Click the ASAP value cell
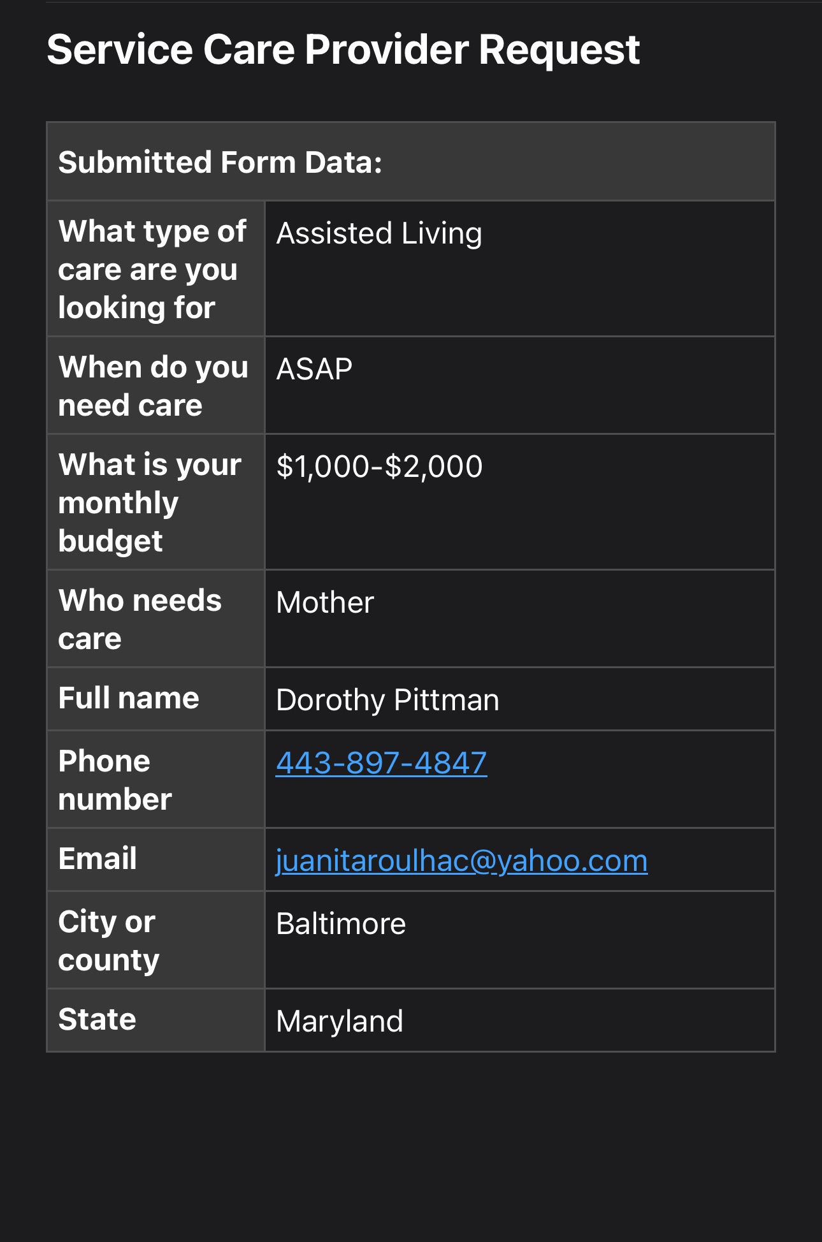 pyautogui.click(x=520, y=386)
